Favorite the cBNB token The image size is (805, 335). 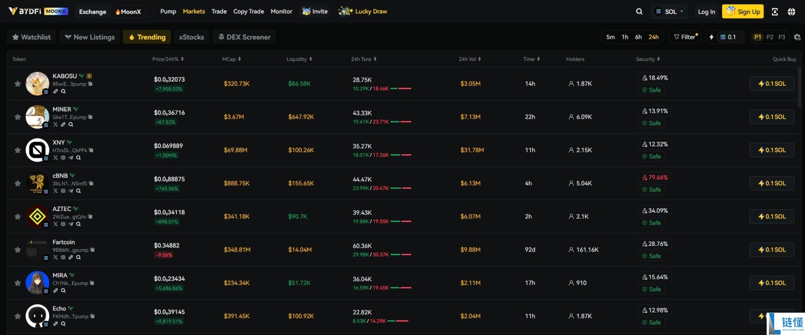point(18,183)
